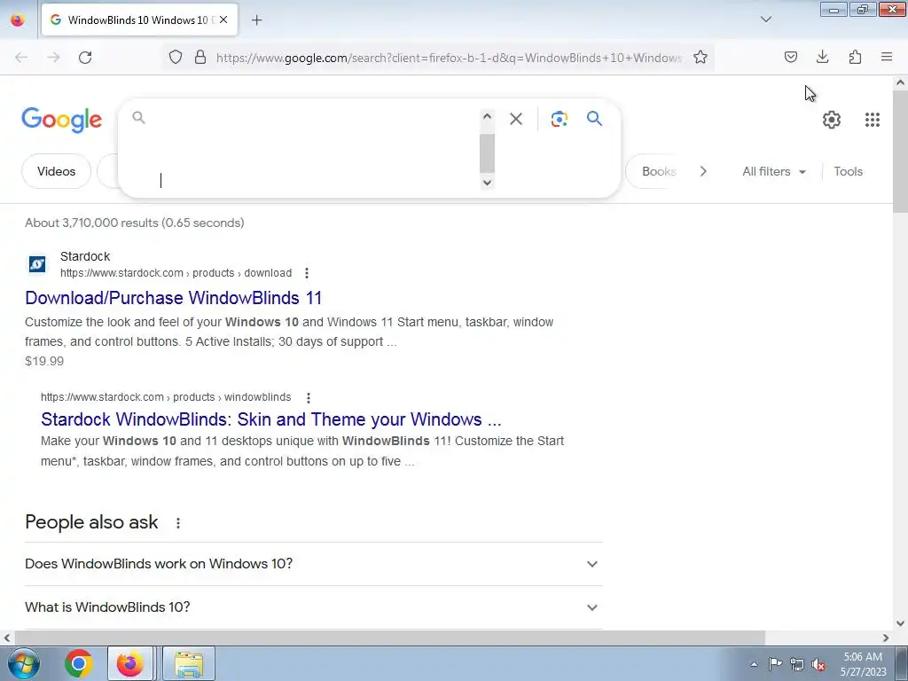908x681 pixels.
Task: Open People also ask options dots
Action: tap(177, 523)
